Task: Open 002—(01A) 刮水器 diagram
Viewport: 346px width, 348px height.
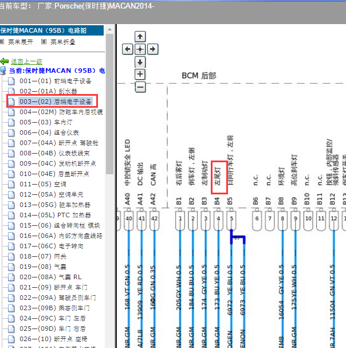Action: pyautogui.click(x=48, y=91)
